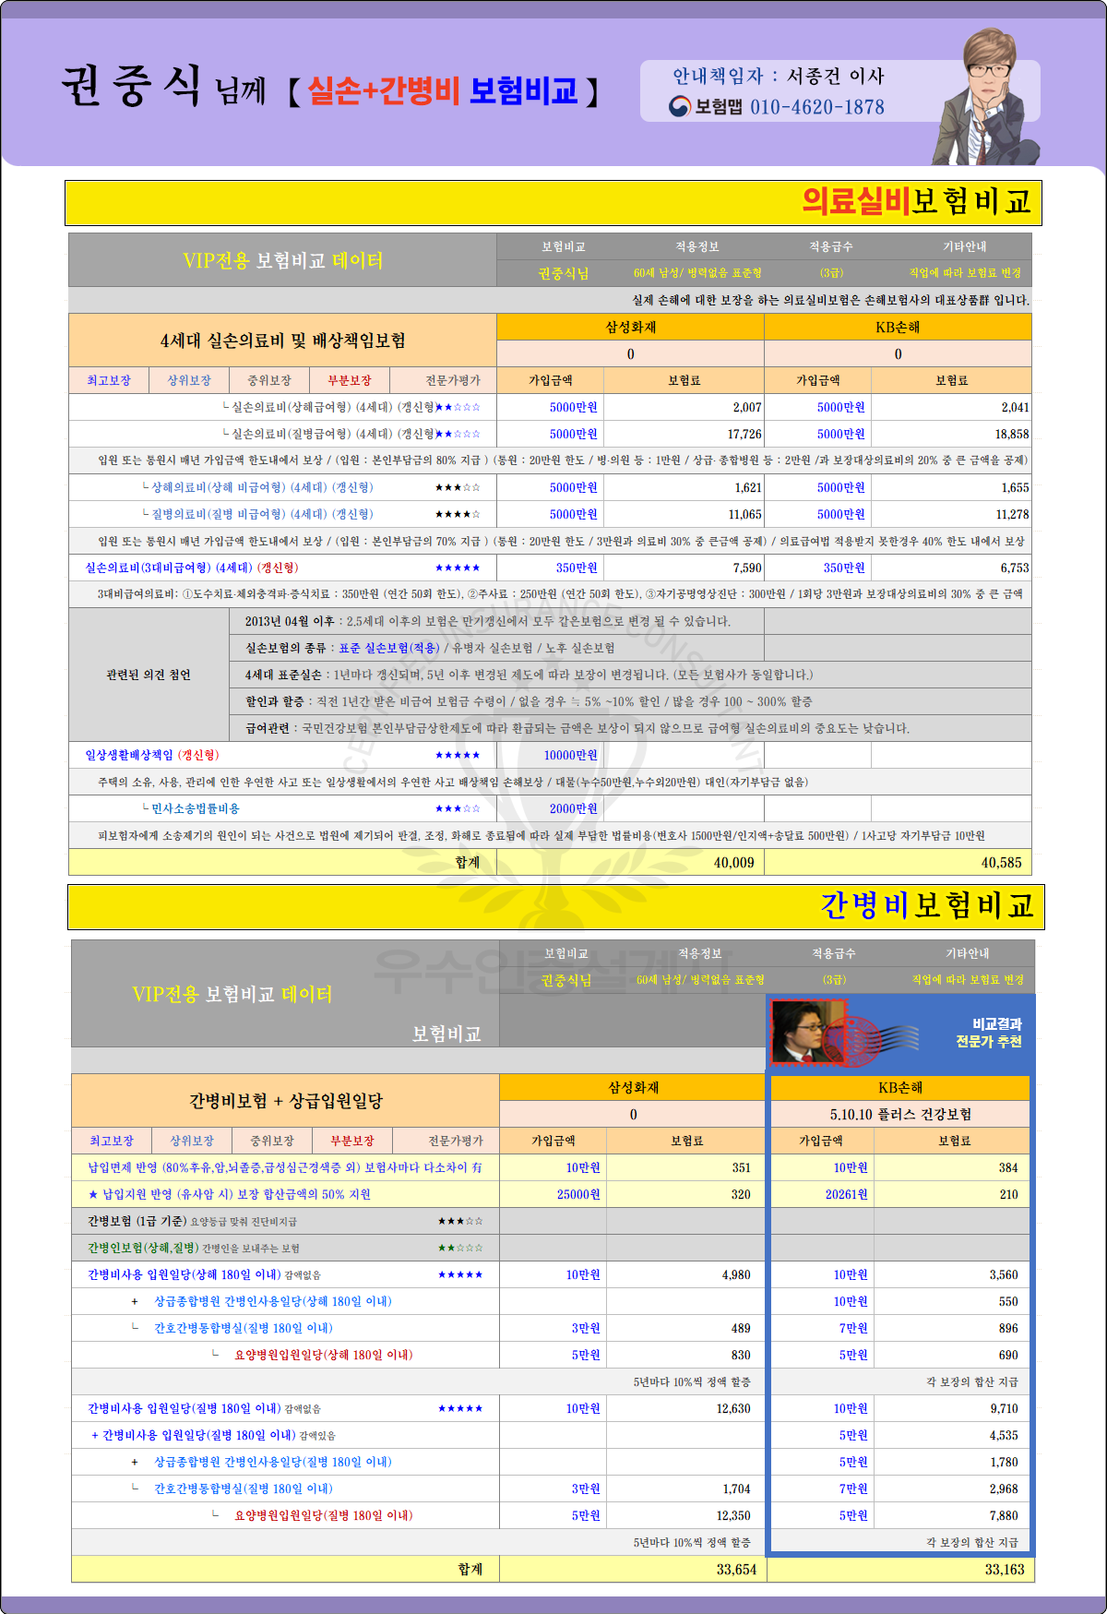
Task: Click the 간병비 total 33,163
Action: click(1005, 1569)
